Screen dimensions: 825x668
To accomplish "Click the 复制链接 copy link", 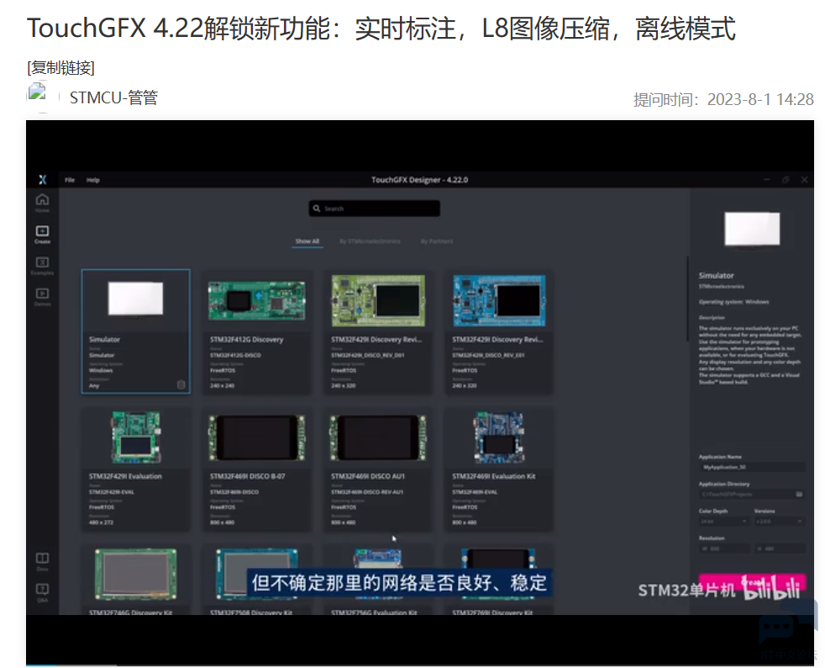I will pos(61,67).
